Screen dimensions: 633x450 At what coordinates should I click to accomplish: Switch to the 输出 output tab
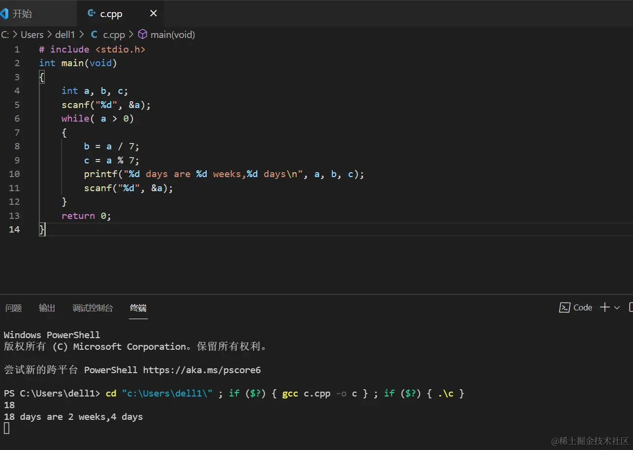(x=47, y=308)
